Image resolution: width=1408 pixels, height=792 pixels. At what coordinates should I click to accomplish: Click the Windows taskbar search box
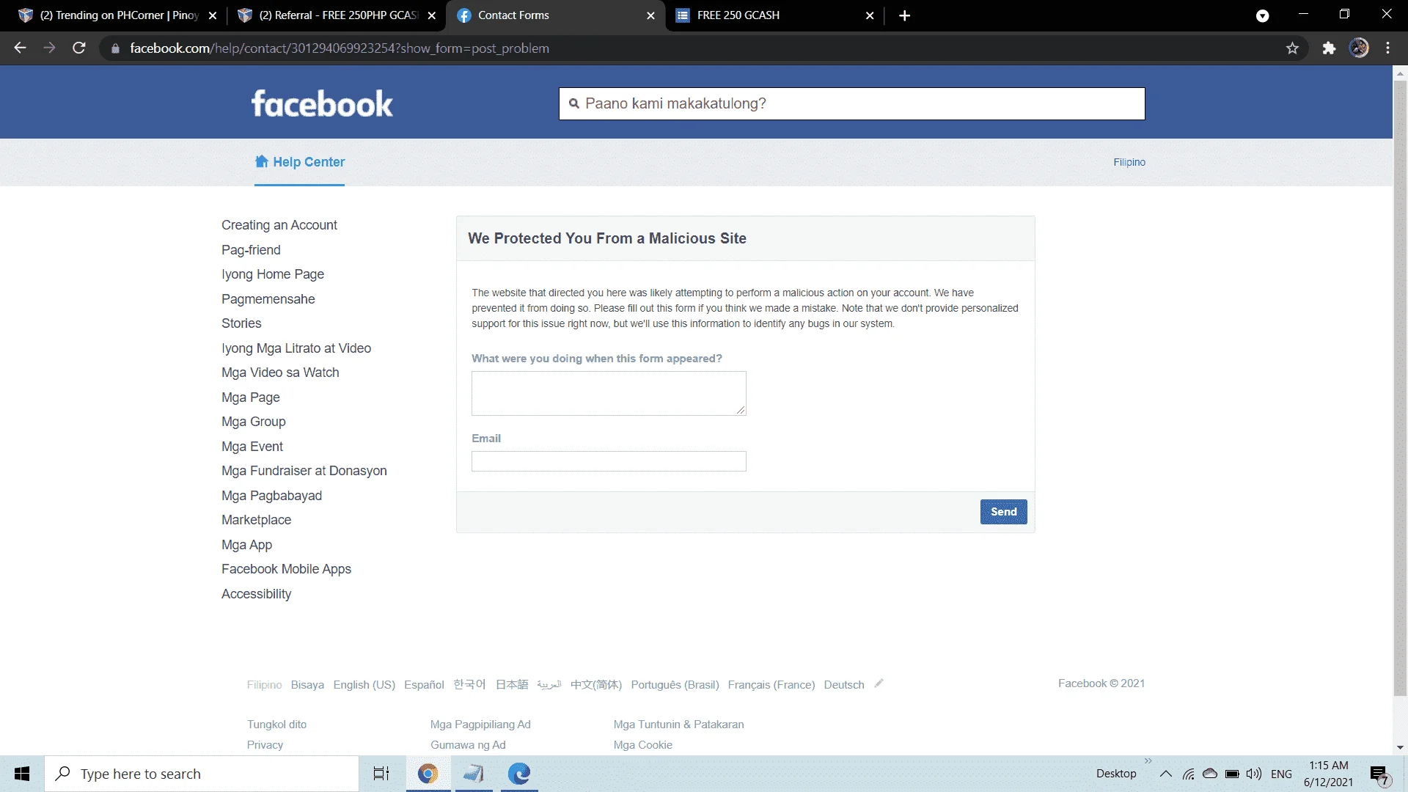pos(202,774)
